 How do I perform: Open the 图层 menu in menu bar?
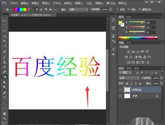[x=46, y=3]
